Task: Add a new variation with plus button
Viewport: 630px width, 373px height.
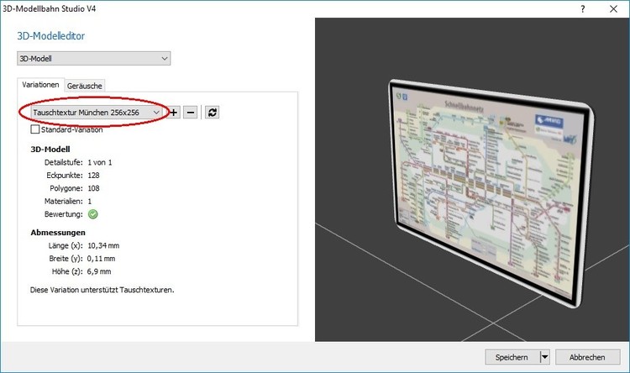Action: [x=174, y=113]
